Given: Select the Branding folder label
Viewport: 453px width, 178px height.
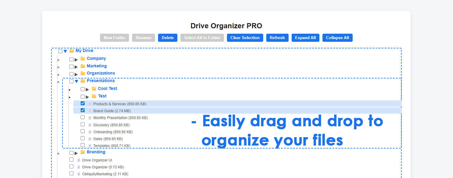Looking at the screenshot, I should click(x=96, y=152).
